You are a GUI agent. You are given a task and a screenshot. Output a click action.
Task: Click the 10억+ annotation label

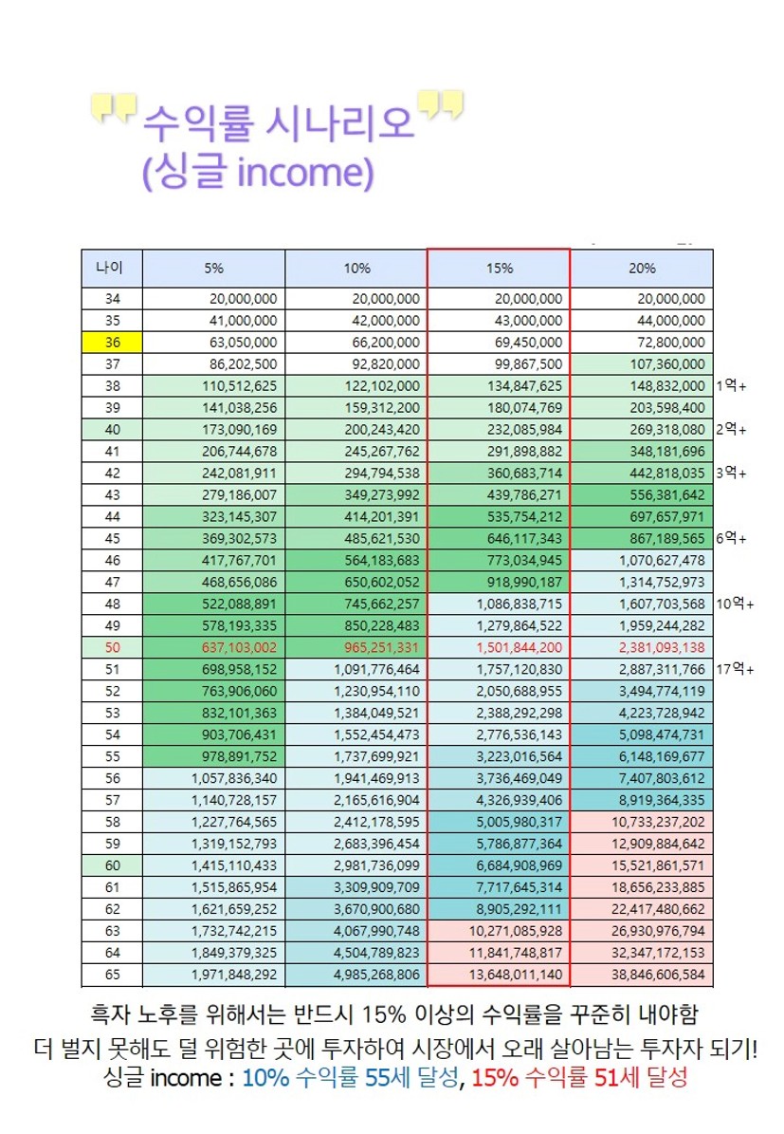pos(735,604)
